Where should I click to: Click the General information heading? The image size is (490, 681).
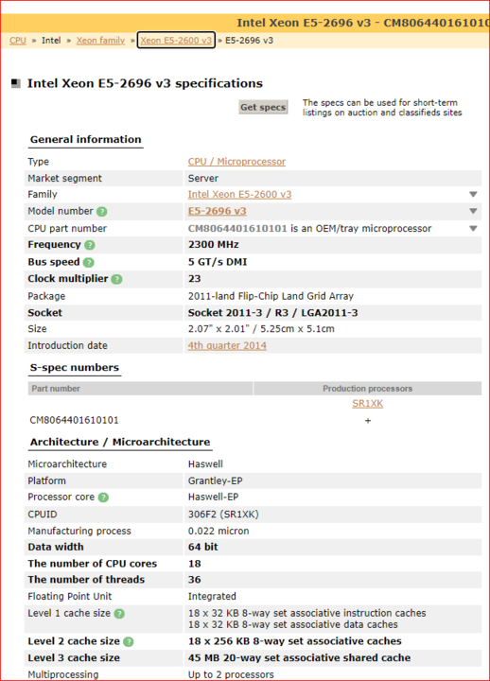tap(85, 139)
